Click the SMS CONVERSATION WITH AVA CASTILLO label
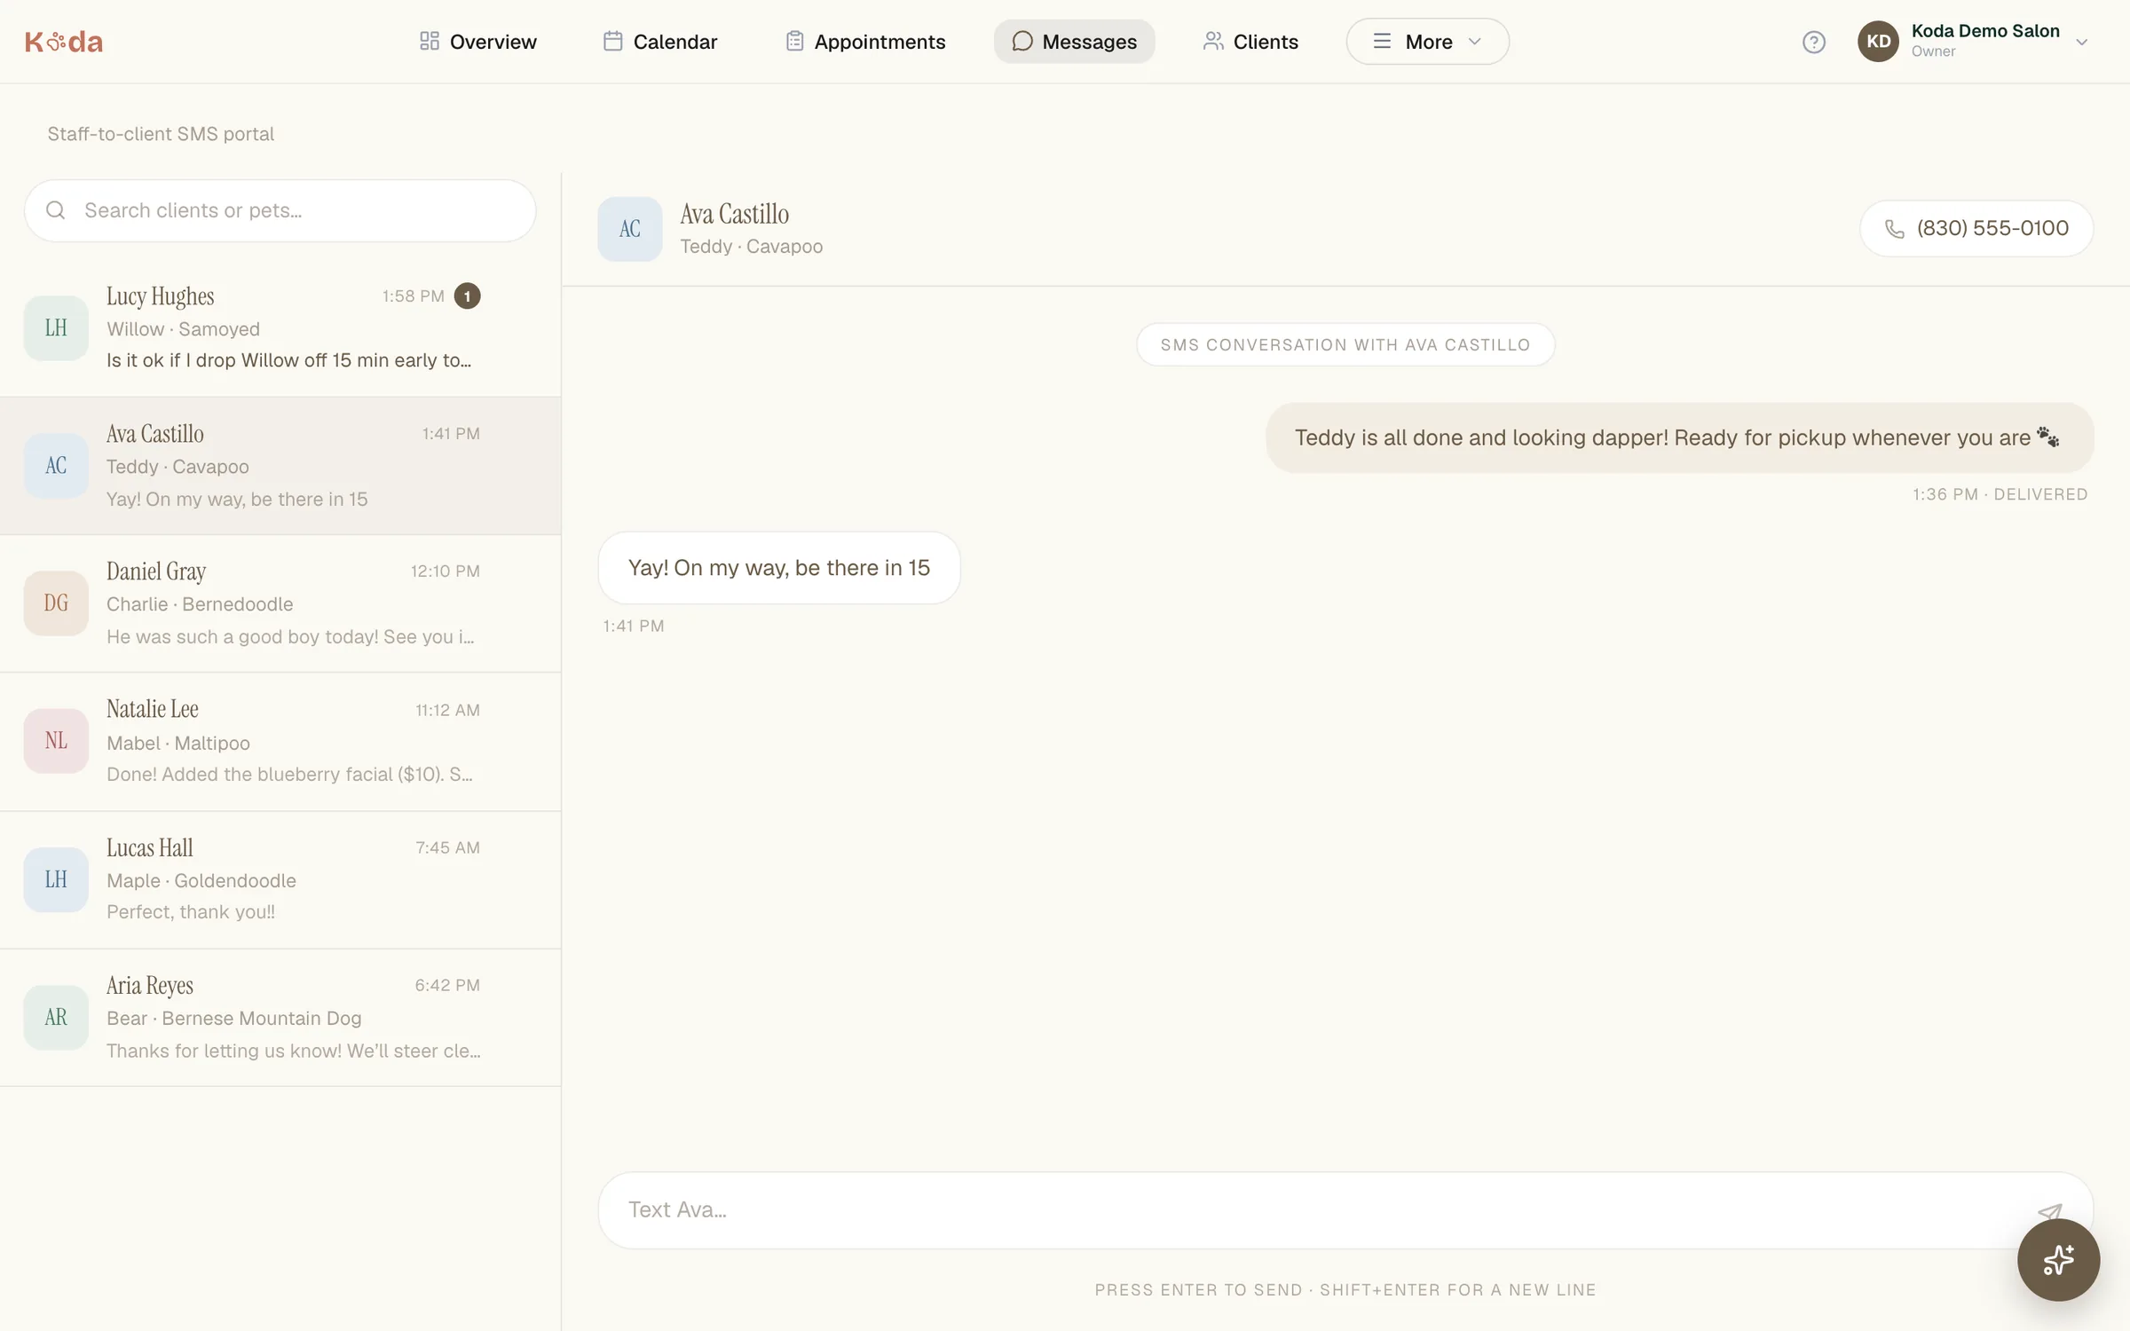 [1345, 344]
